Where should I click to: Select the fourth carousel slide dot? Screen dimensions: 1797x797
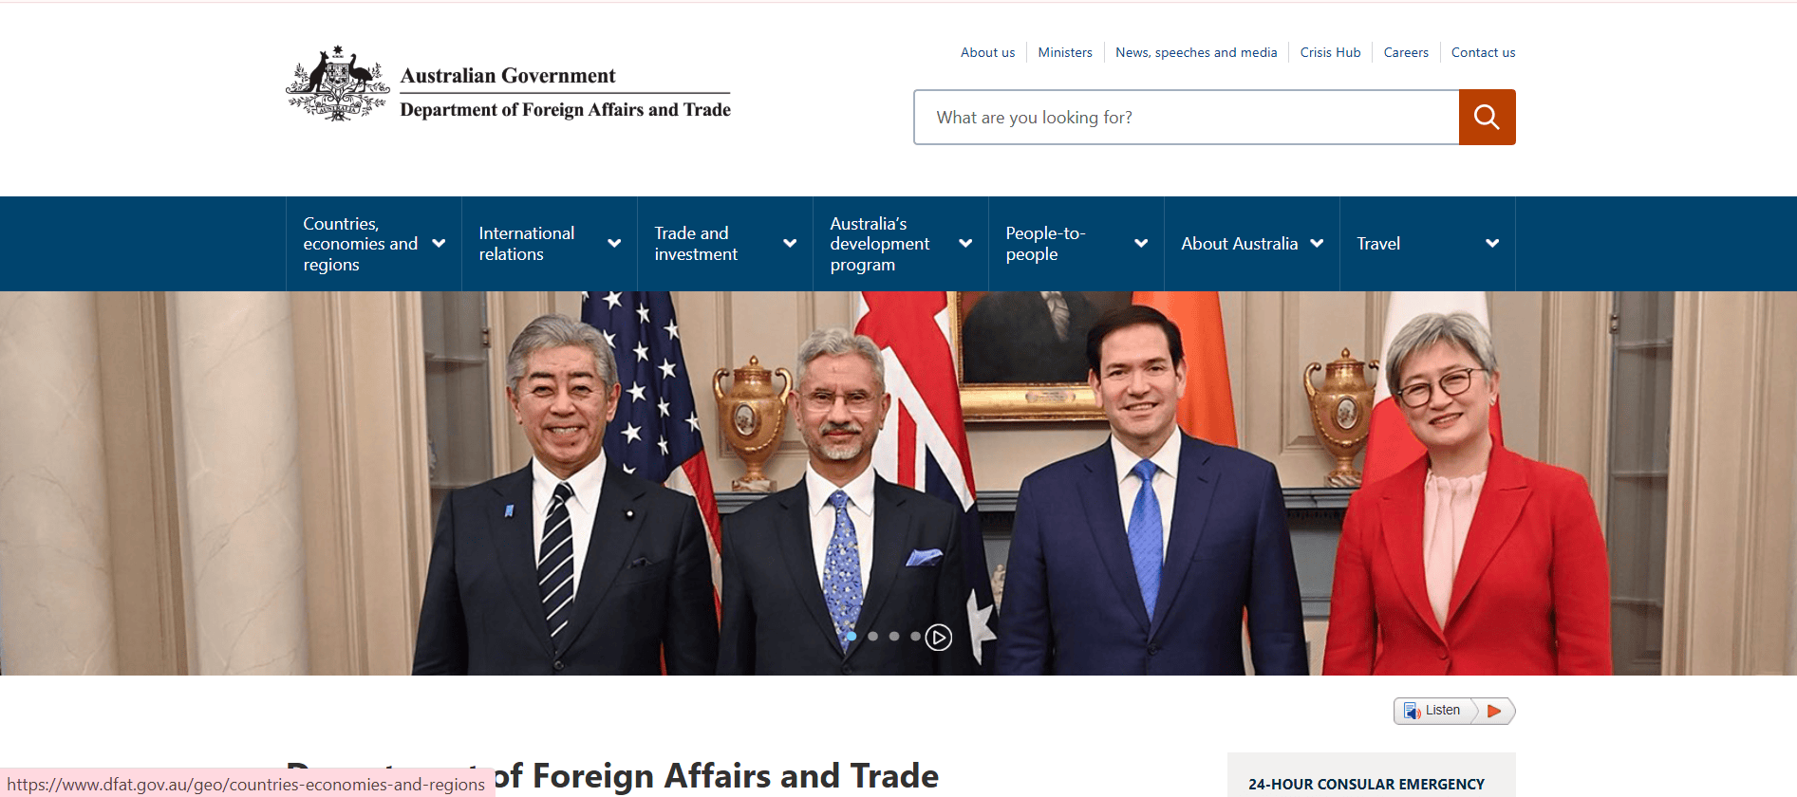[x=915, y=637]
